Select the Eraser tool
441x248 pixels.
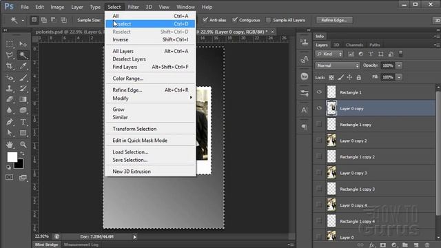(9, 99)
